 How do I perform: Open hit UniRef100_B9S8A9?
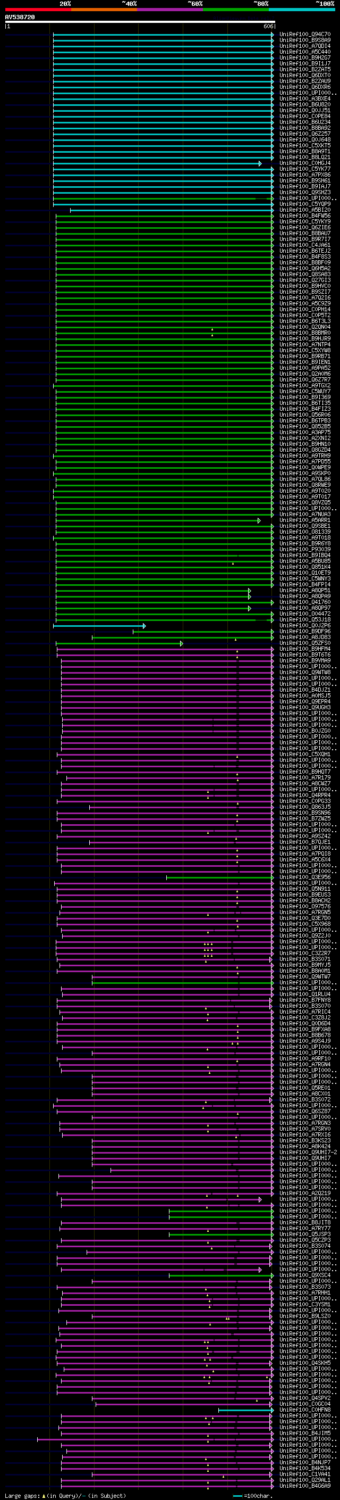click(305, 40)
